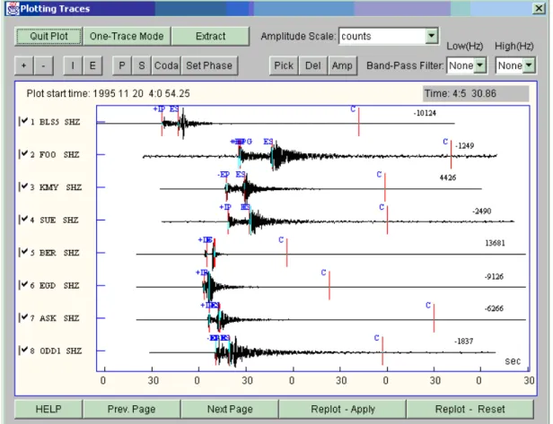Click the coda marker on EGD trace
The height and width of the screenshot is (424, 553).
[329, 285]
